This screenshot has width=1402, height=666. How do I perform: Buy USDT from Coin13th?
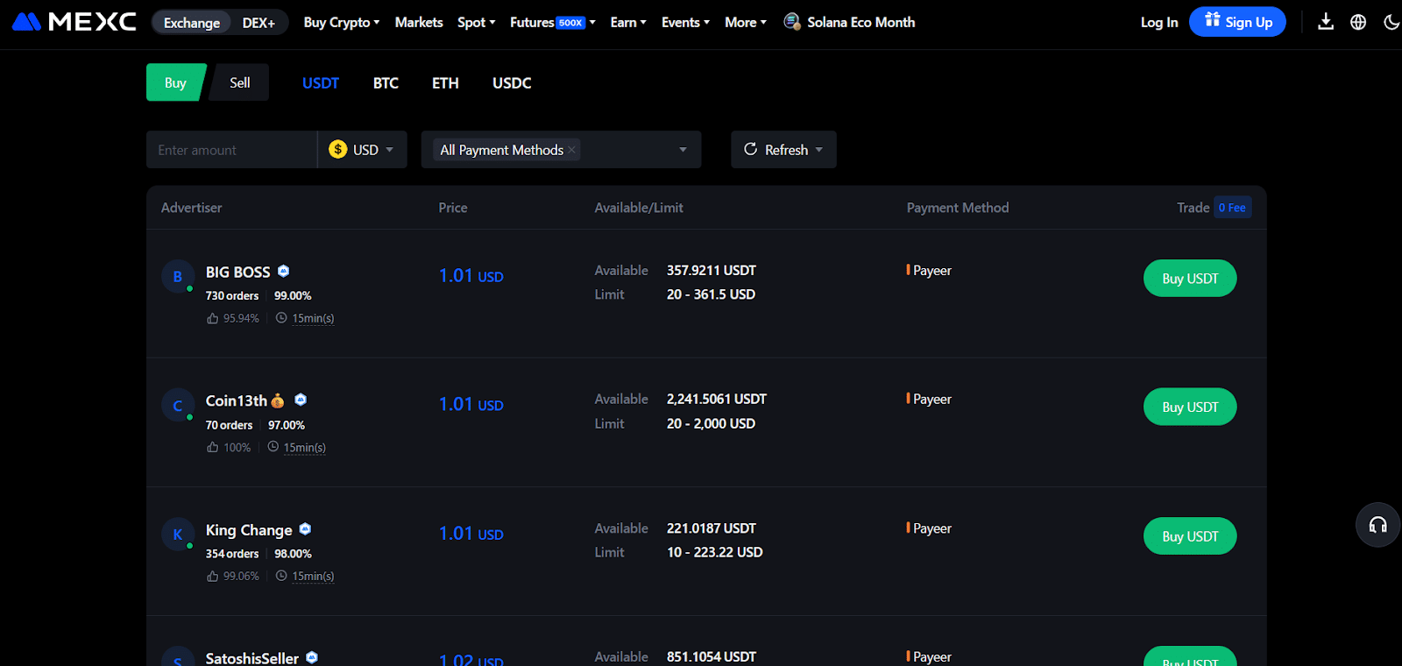(1190, 407)
